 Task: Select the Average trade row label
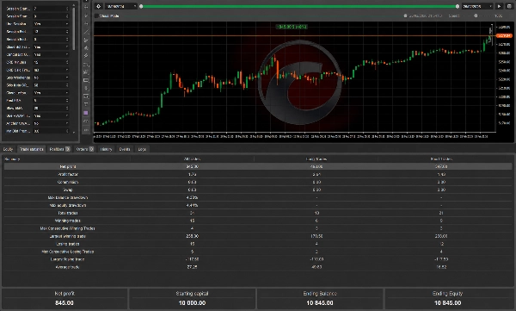68,267
